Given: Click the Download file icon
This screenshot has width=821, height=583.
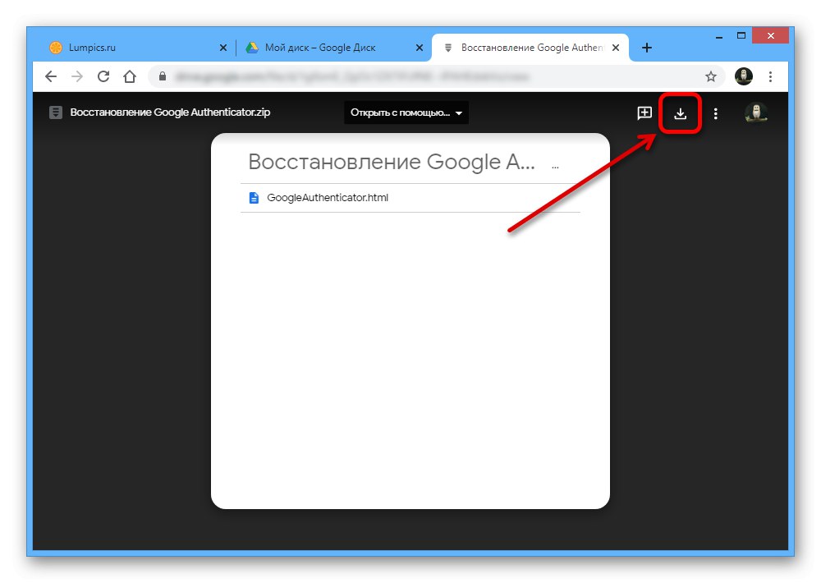Looking at the screenshot, I should click(x=680, y=112).
